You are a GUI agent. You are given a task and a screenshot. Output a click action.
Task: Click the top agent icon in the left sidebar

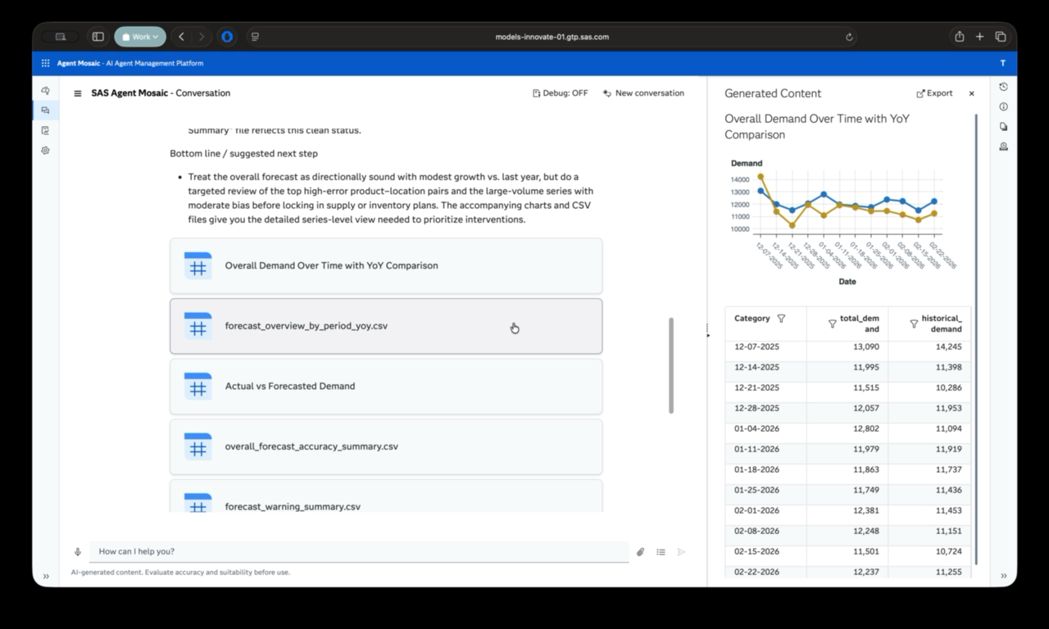[x=45, y=90]
